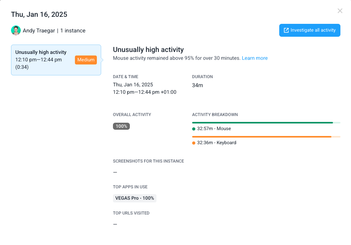The width and height of the screenshot is (351, 245).
Task: Close the activity details dialog
Action: tap(340, 11)
